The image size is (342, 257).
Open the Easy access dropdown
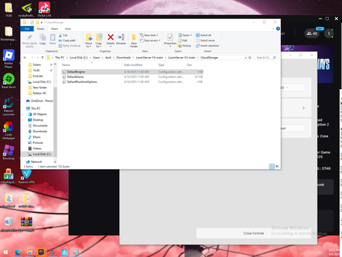(150, 40)
